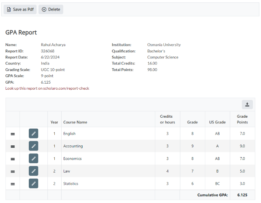The height and width of the screenshot is (203, 261).
Task: Edit the Statistics course row
Action: click(x=34, y=184)
